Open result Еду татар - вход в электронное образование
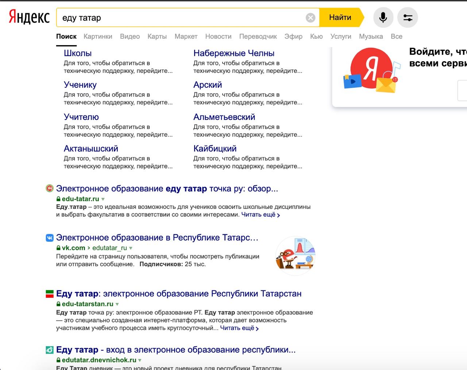This screenshot has width=467, height=370. pos(176,350)
